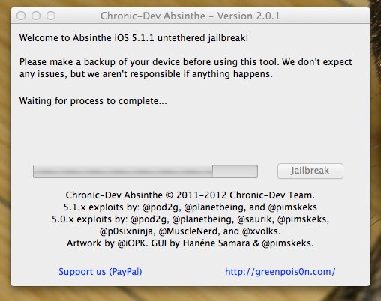Click the Chronic-Dev Absinthe Version 2.0.1 title
Viewport: 381px width, 301px height.
190,16
